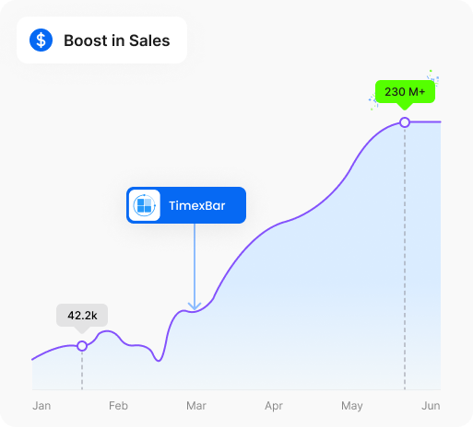This screenshot has width=473, height=427.
Task: Select the Apr axis label
Action: pyautogui.click(x=274, y=406)
